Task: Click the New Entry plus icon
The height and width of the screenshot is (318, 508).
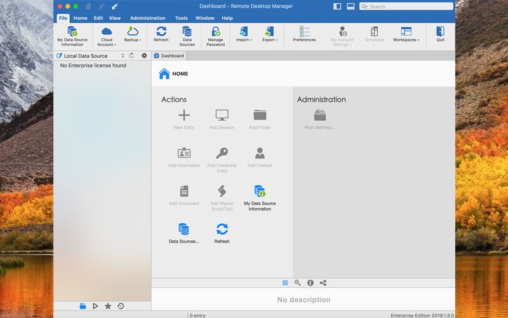Action: point(184,115)
